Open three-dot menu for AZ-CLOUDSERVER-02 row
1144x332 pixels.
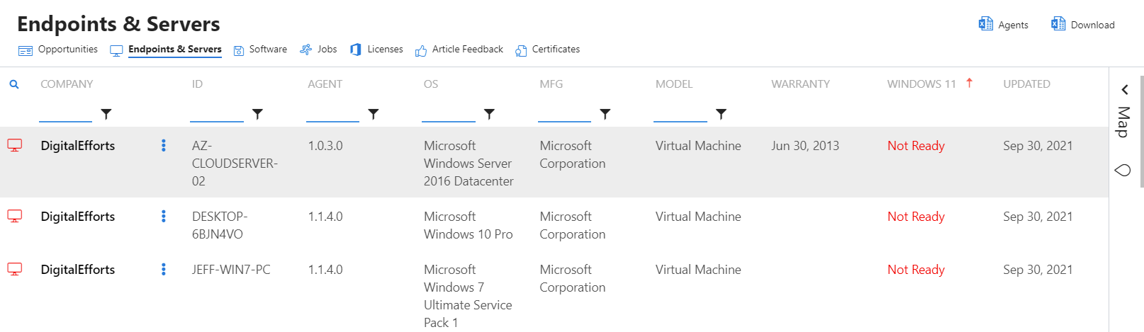pyautogui.click(x=164, y=145)
